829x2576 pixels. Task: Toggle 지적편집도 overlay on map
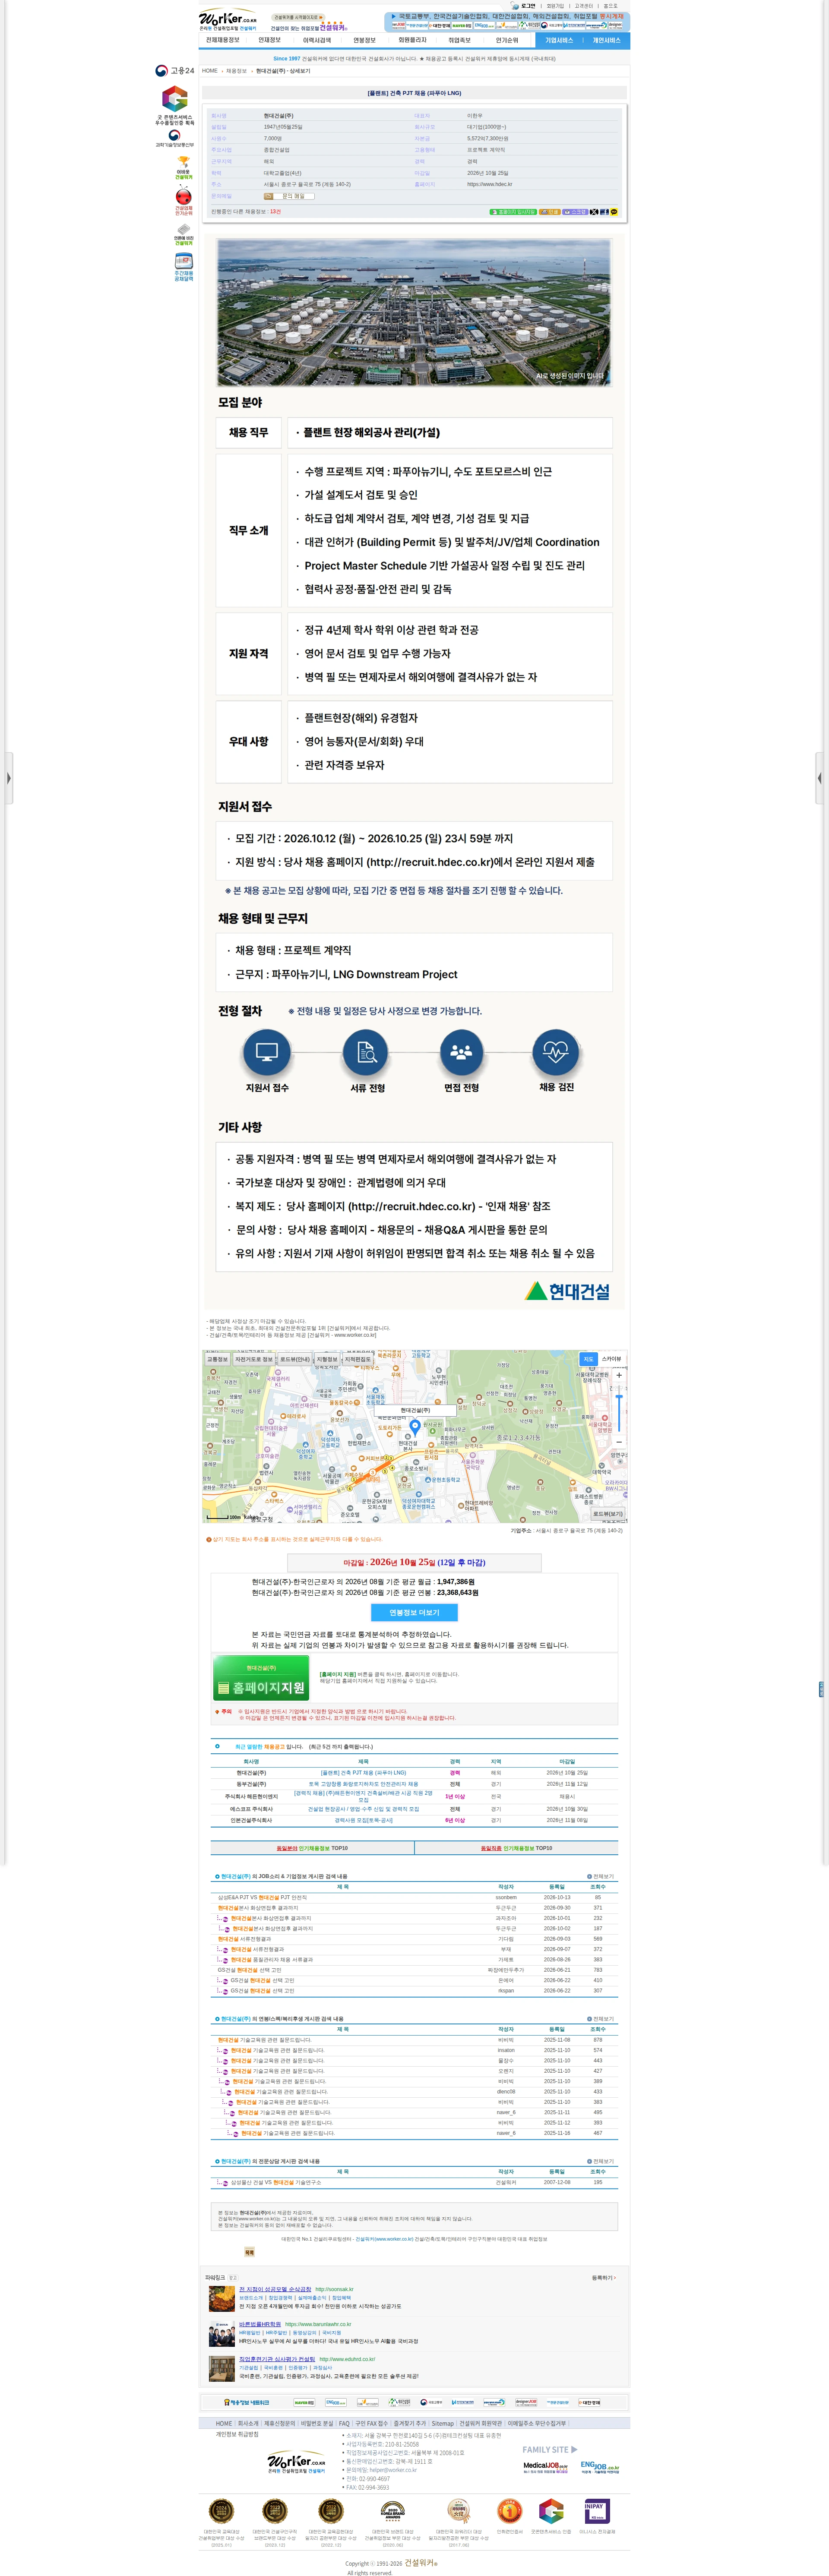coord(358,1359)
